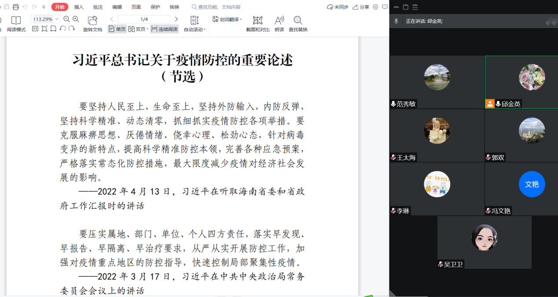The image size is (558, 297).
Task: Open the settings gear icon
Action: point(375,7)
